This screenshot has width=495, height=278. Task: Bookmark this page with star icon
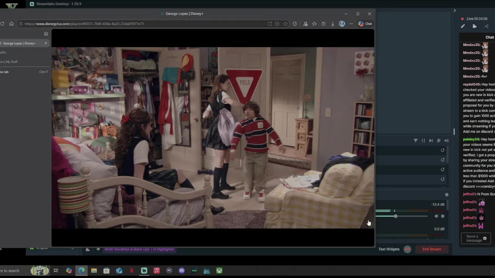tap(285, 24)
